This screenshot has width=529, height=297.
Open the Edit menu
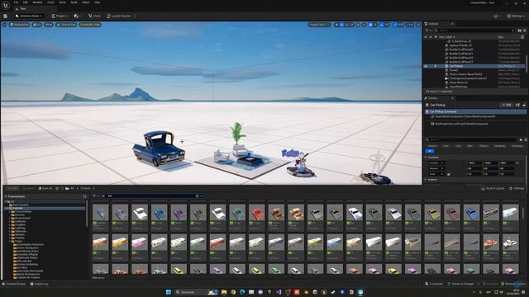coord(26,2)
